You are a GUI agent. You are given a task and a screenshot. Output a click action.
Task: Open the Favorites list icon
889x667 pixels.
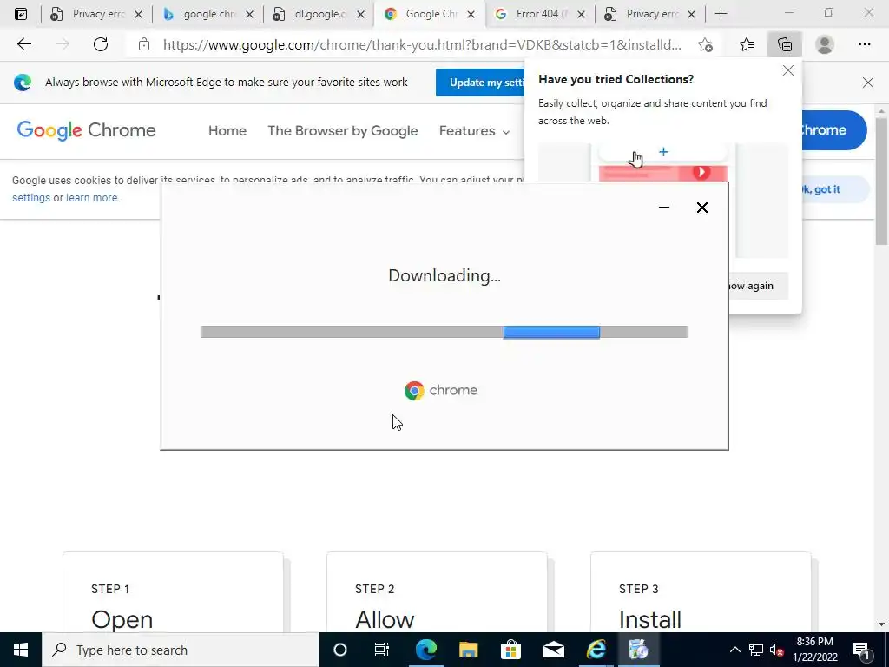747,44
